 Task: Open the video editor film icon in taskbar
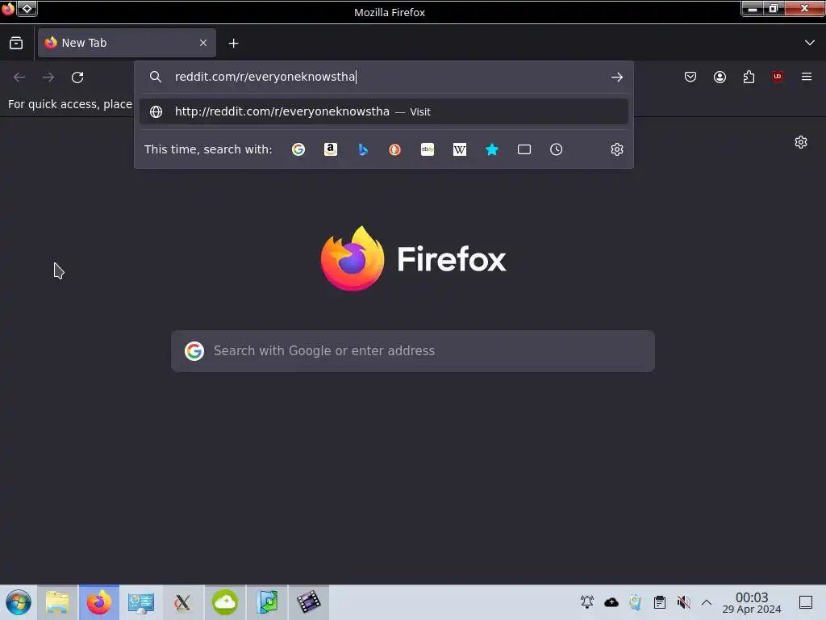pyautogui.click(x=309, y=602)
